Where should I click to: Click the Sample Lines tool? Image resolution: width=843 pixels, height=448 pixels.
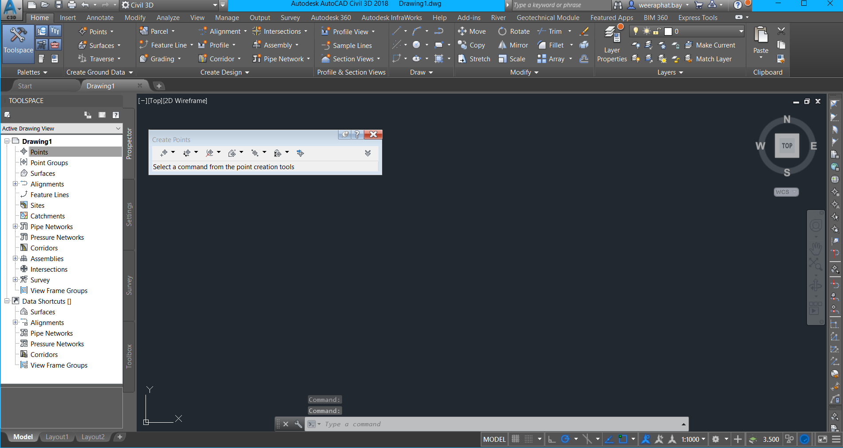click(347, 45)
